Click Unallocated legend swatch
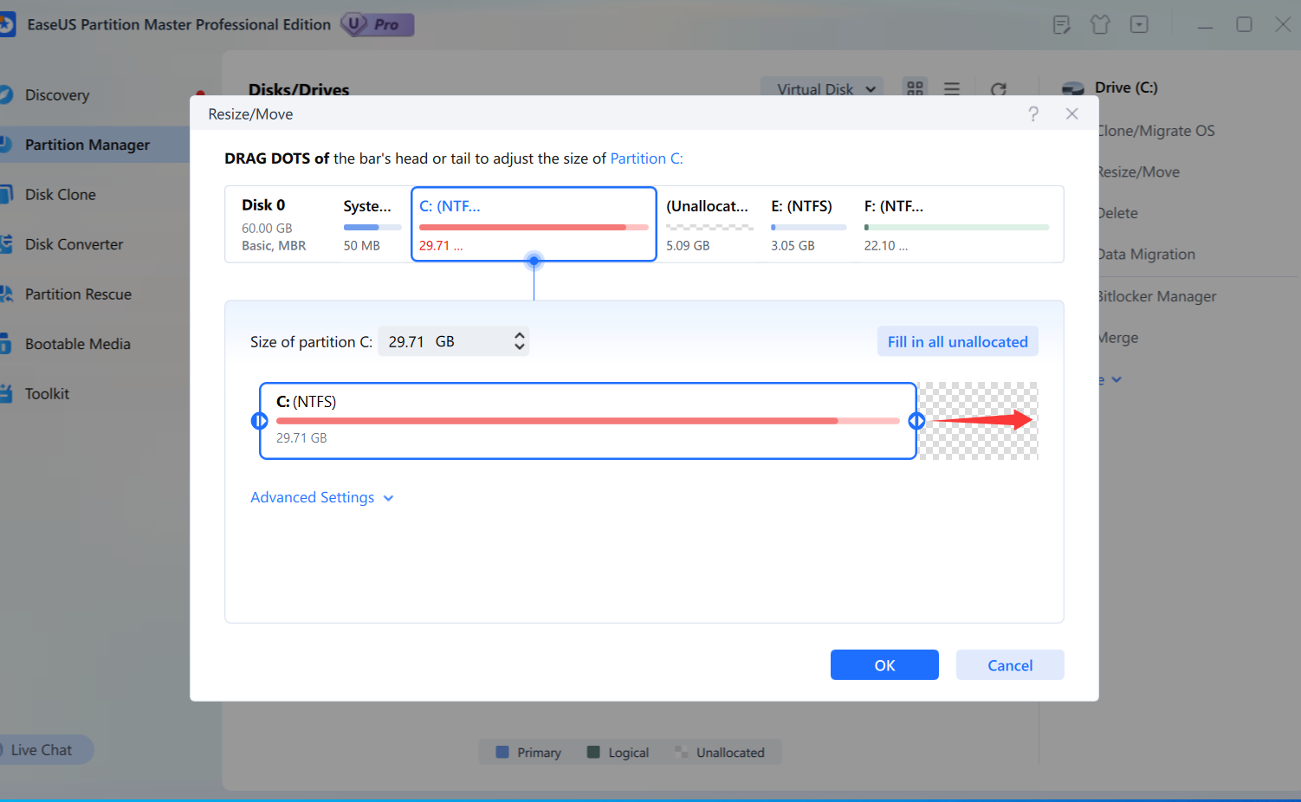Image resolution: width=1301 pixels, height=802 pixels. [682, 752]
